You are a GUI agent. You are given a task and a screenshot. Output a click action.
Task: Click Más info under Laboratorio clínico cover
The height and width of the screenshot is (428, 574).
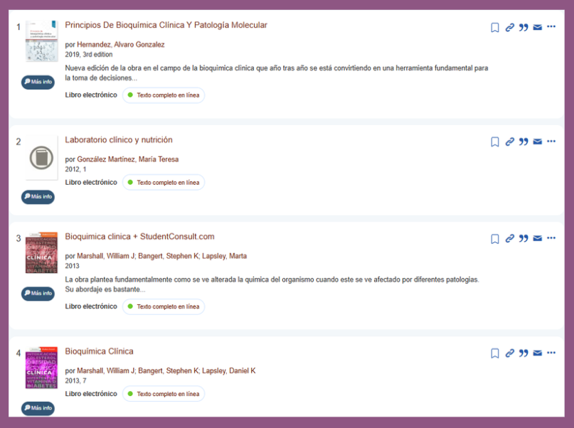(38, 196)
